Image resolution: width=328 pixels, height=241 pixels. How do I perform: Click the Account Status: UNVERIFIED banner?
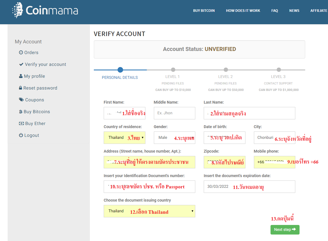199,49
